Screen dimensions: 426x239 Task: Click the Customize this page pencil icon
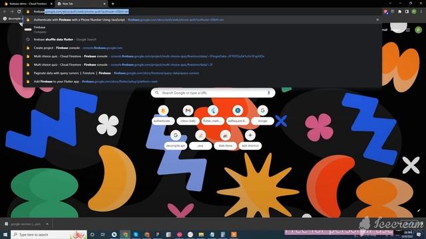click(419, 210)
